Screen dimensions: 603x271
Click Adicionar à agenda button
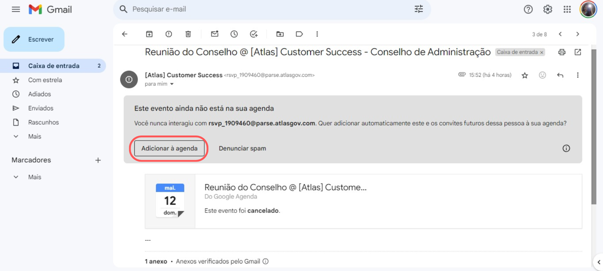point(169,148)
